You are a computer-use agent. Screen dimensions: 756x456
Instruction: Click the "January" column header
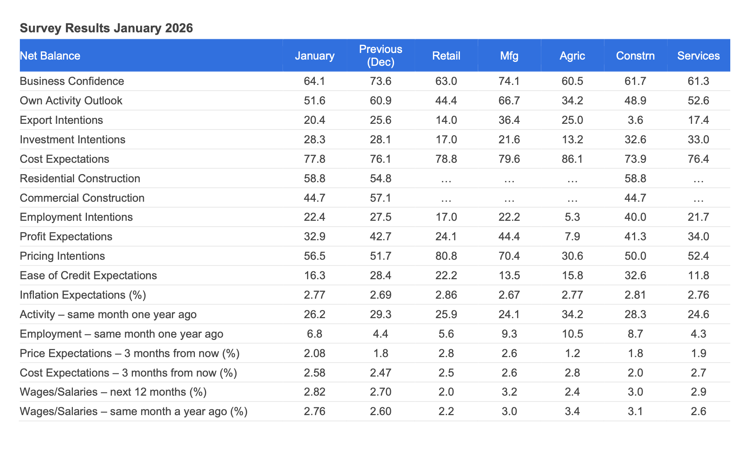click(x=314, y=56)
